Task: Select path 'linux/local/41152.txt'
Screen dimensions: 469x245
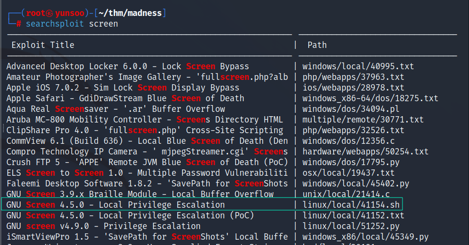Action: pos(353,215)
